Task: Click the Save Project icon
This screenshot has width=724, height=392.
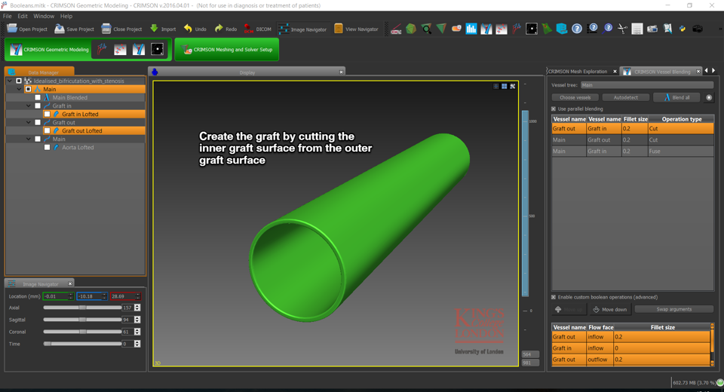Action: coord(59,29)
